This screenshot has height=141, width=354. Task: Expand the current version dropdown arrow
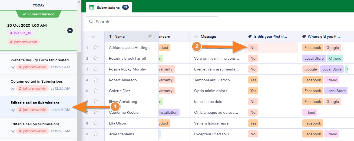[70, 31]
